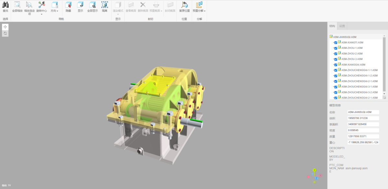Select the 隔离 isolate tool

tap(104, 5)
